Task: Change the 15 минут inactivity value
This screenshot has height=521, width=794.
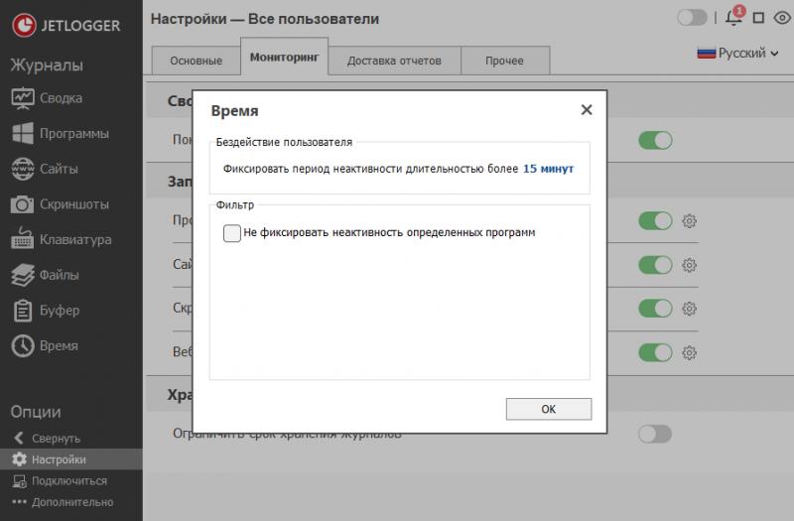Action: coord(549,169)
